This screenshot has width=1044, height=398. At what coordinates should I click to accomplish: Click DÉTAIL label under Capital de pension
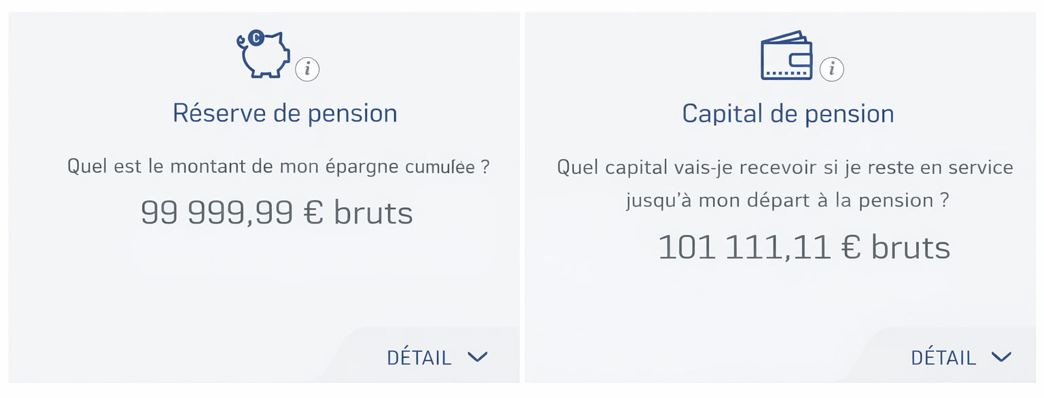point(943,357)
